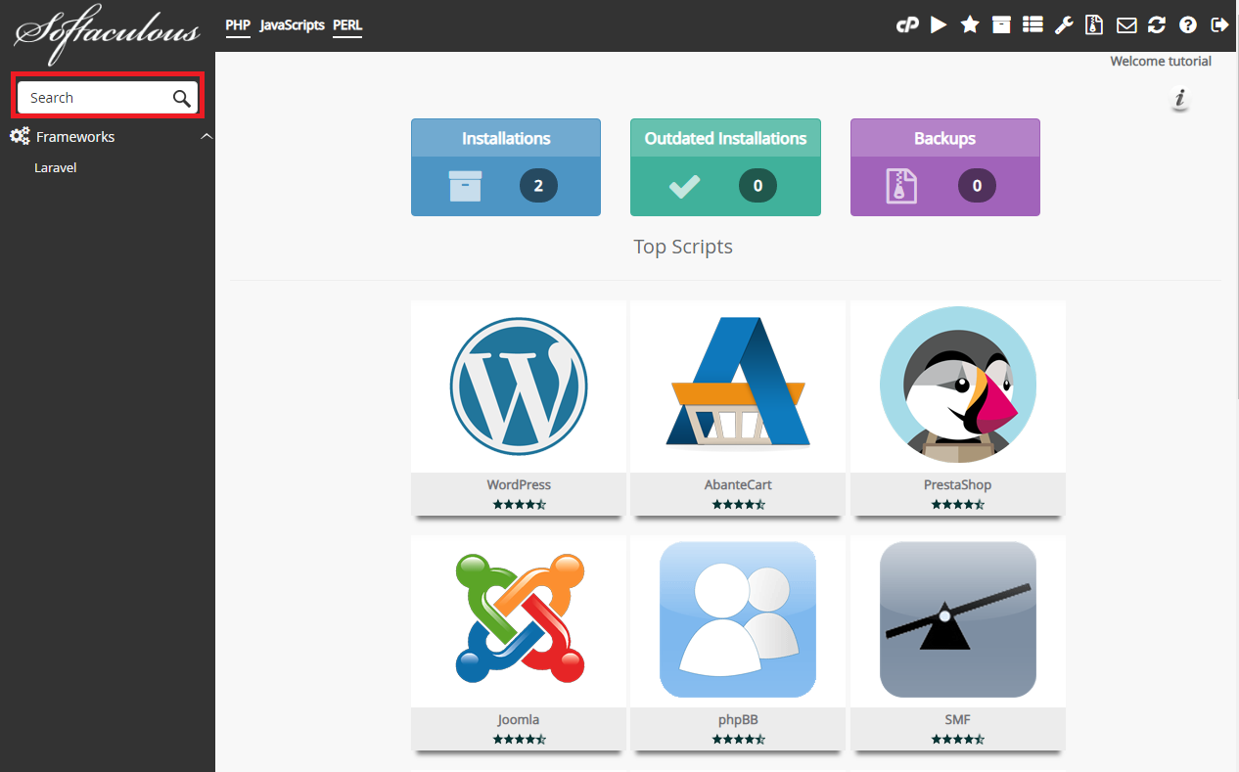The height and width of the screenshot is (772, 1239).
Task: Click the cPanel logo icon
Action: (x=907, y=25)
